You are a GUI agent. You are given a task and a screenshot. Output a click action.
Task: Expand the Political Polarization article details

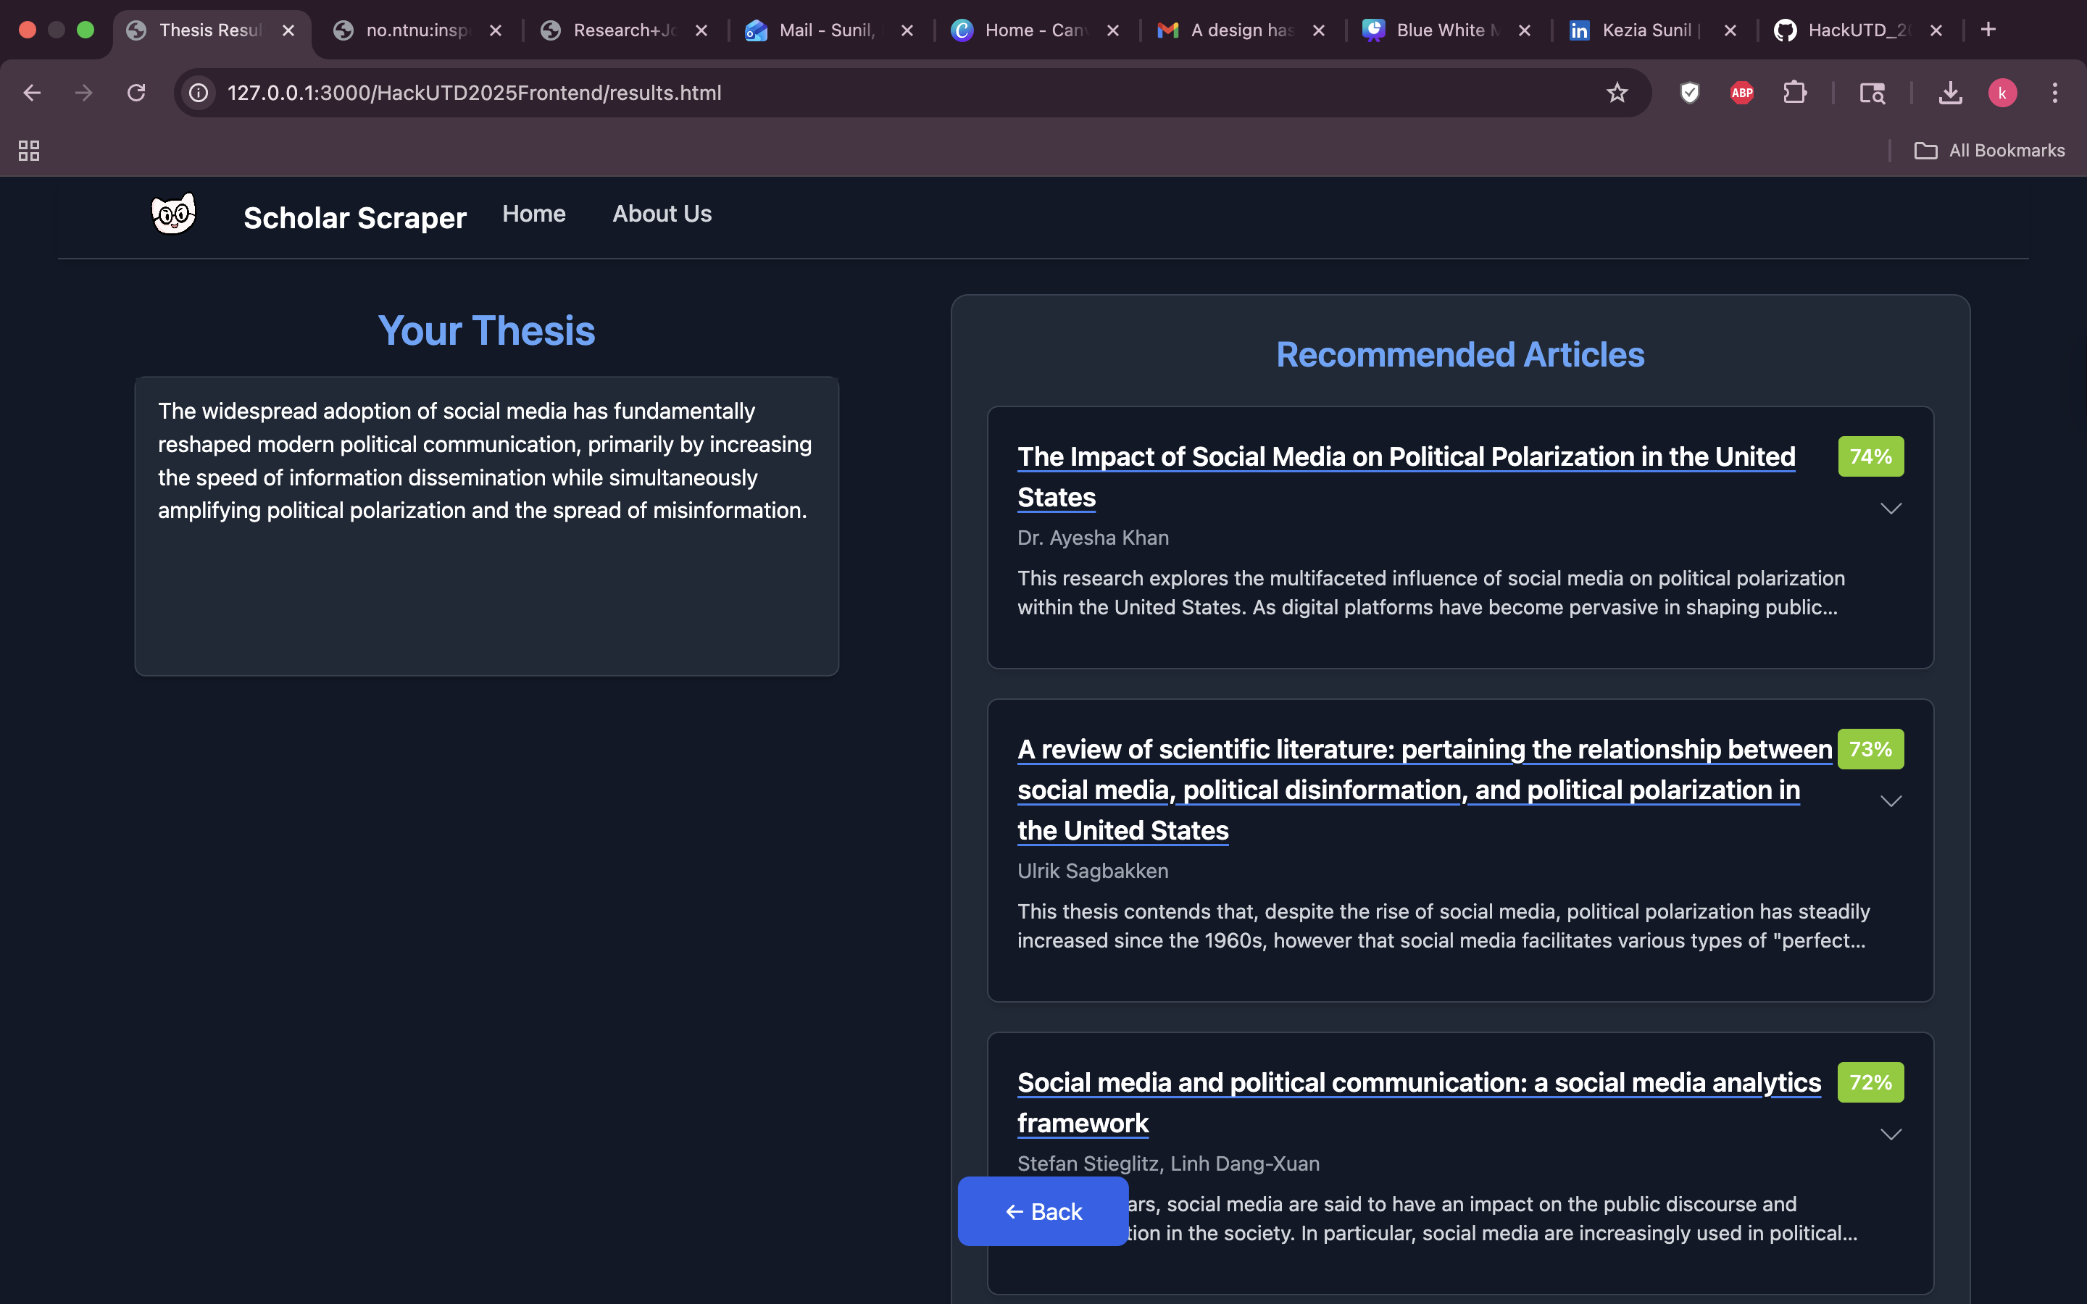(1891, 509)
